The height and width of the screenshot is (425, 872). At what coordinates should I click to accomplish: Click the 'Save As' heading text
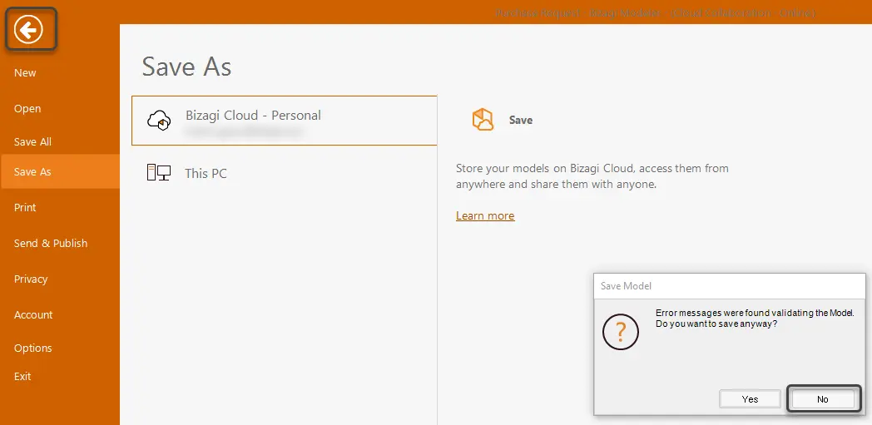click(x=186, y=67)
